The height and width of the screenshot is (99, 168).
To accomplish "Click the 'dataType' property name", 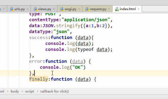I will click(x=40, y=32).
